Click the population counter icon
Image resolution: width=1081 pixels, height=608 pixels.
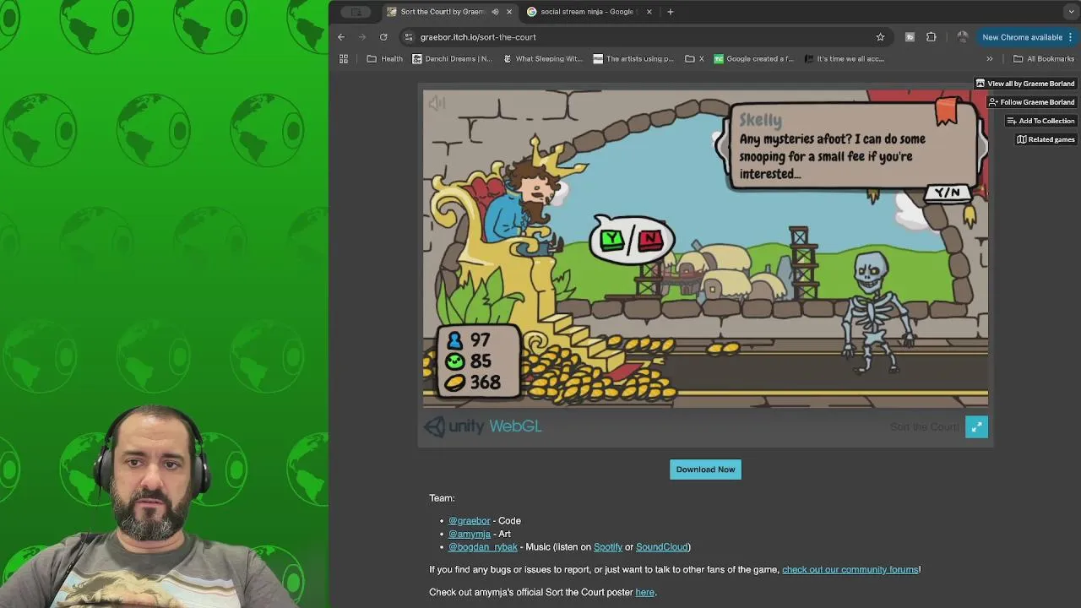(x=454, y=339)
